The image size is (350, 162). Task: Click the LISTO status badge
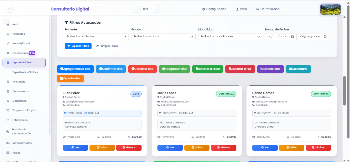136,94
